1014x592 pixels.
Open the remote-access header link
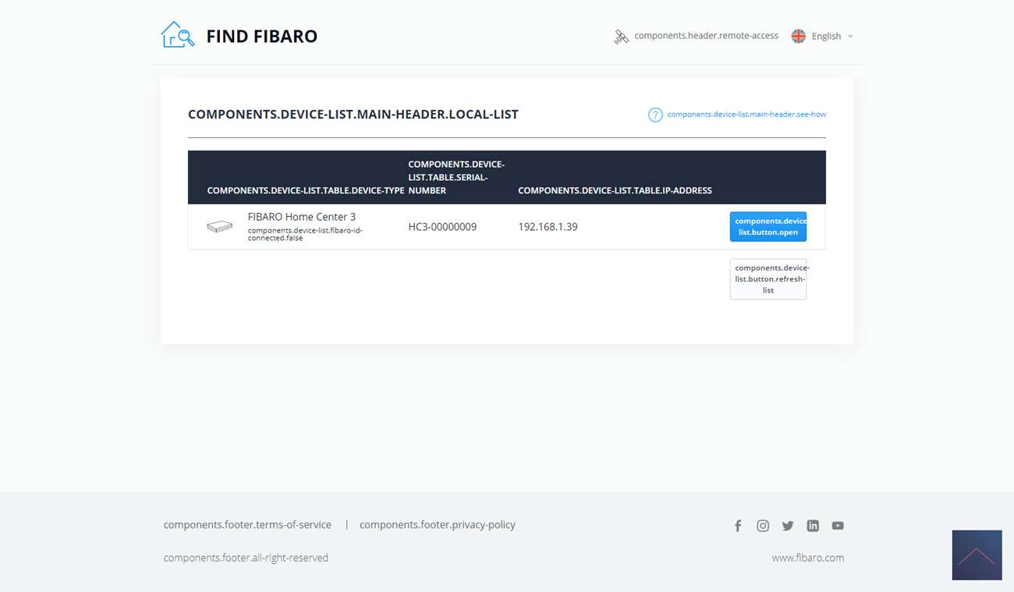pos(706,36)
